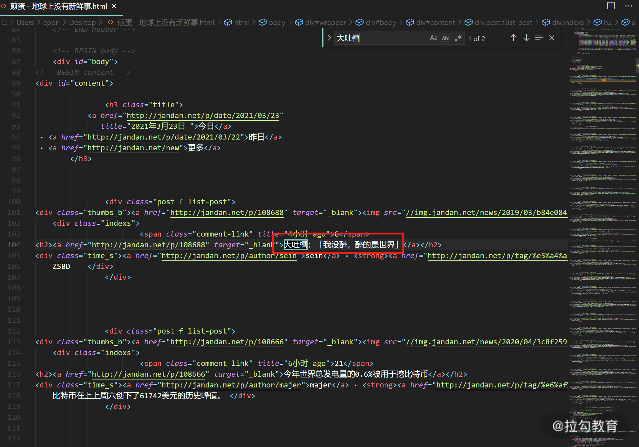
Task: Select div#content breadcrumb
Action: [x=435, y=22]
